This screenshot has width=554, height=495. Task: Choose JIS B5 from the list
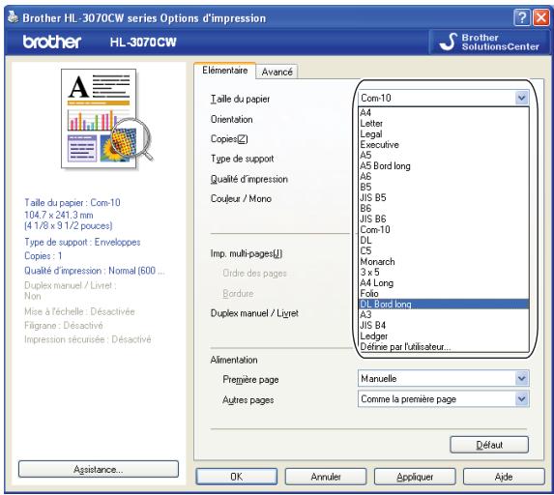click(444, 197)
